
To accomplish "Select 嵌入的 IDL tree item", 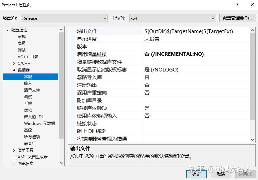I will [x=34, y=117].
